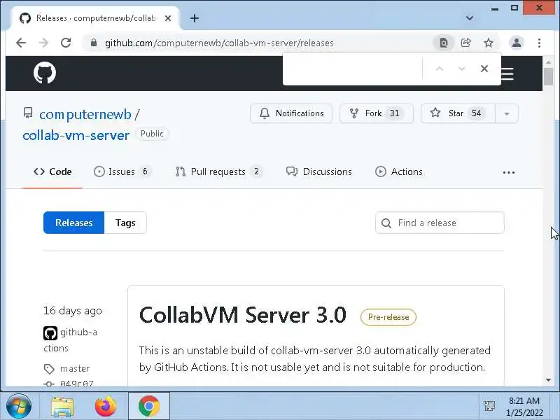560x420 pixels.
Task: Click the Star count 54
Action: (x=477, y=113)
